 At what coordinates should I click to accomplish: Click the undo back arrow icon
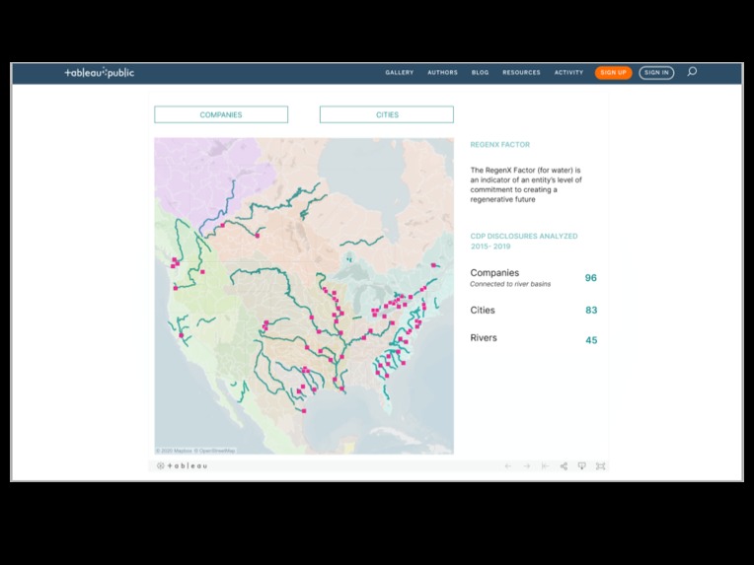(x=508, y=466)
